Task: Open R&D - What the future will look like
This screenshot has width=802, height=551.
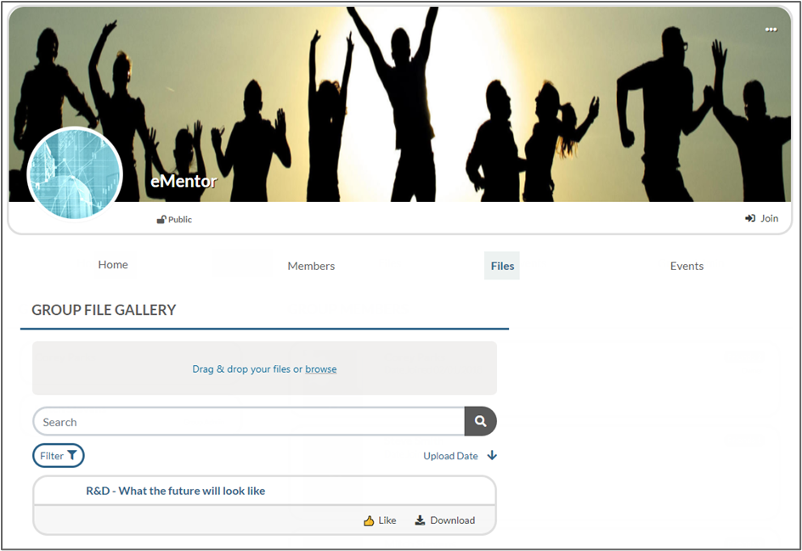Action: tap(175, 491)
